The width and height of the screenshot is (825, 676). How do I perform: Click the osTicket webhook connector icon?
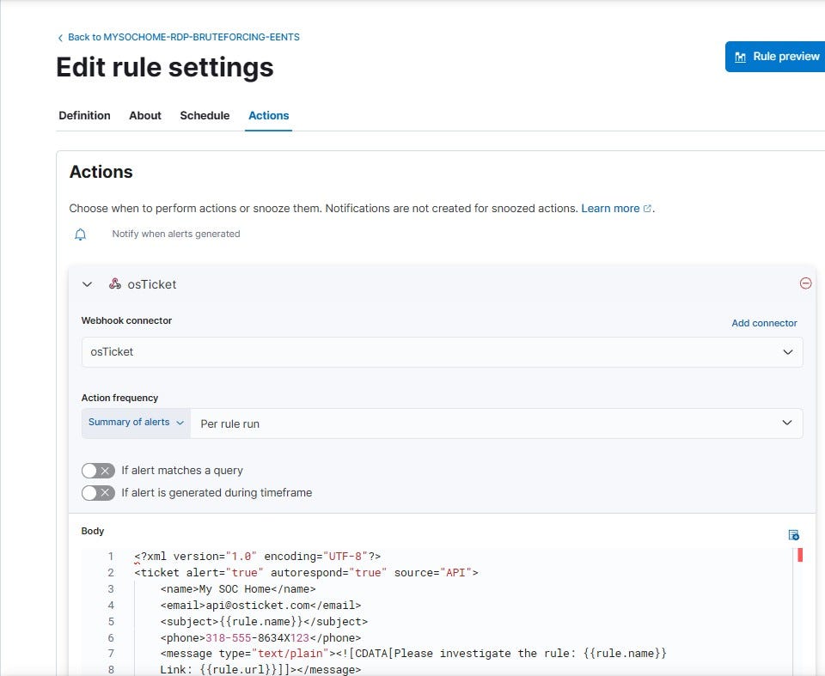click(x=114, y=284)
